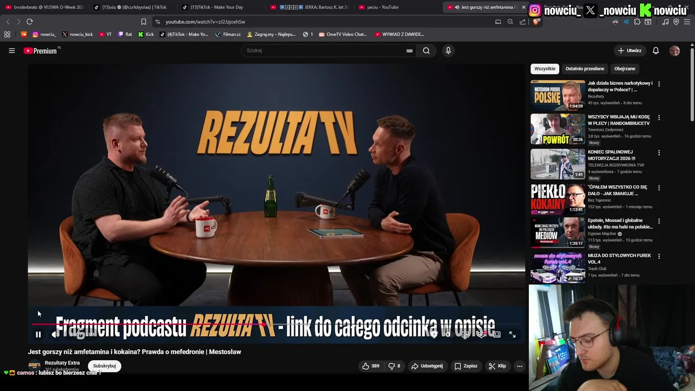Click the magnifier search button
Screen dimensions: 695x391
[426, 51]
